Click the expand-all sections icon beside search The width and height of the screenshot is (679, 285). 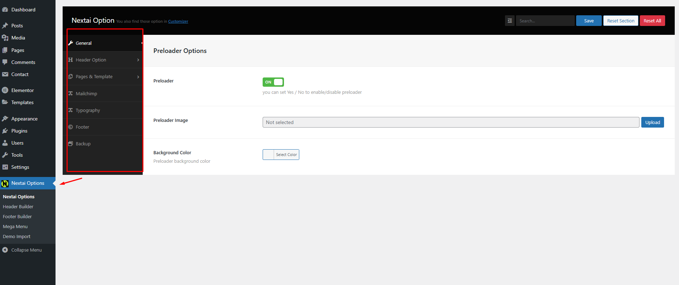pyautogui.click(x=510, y=21)
